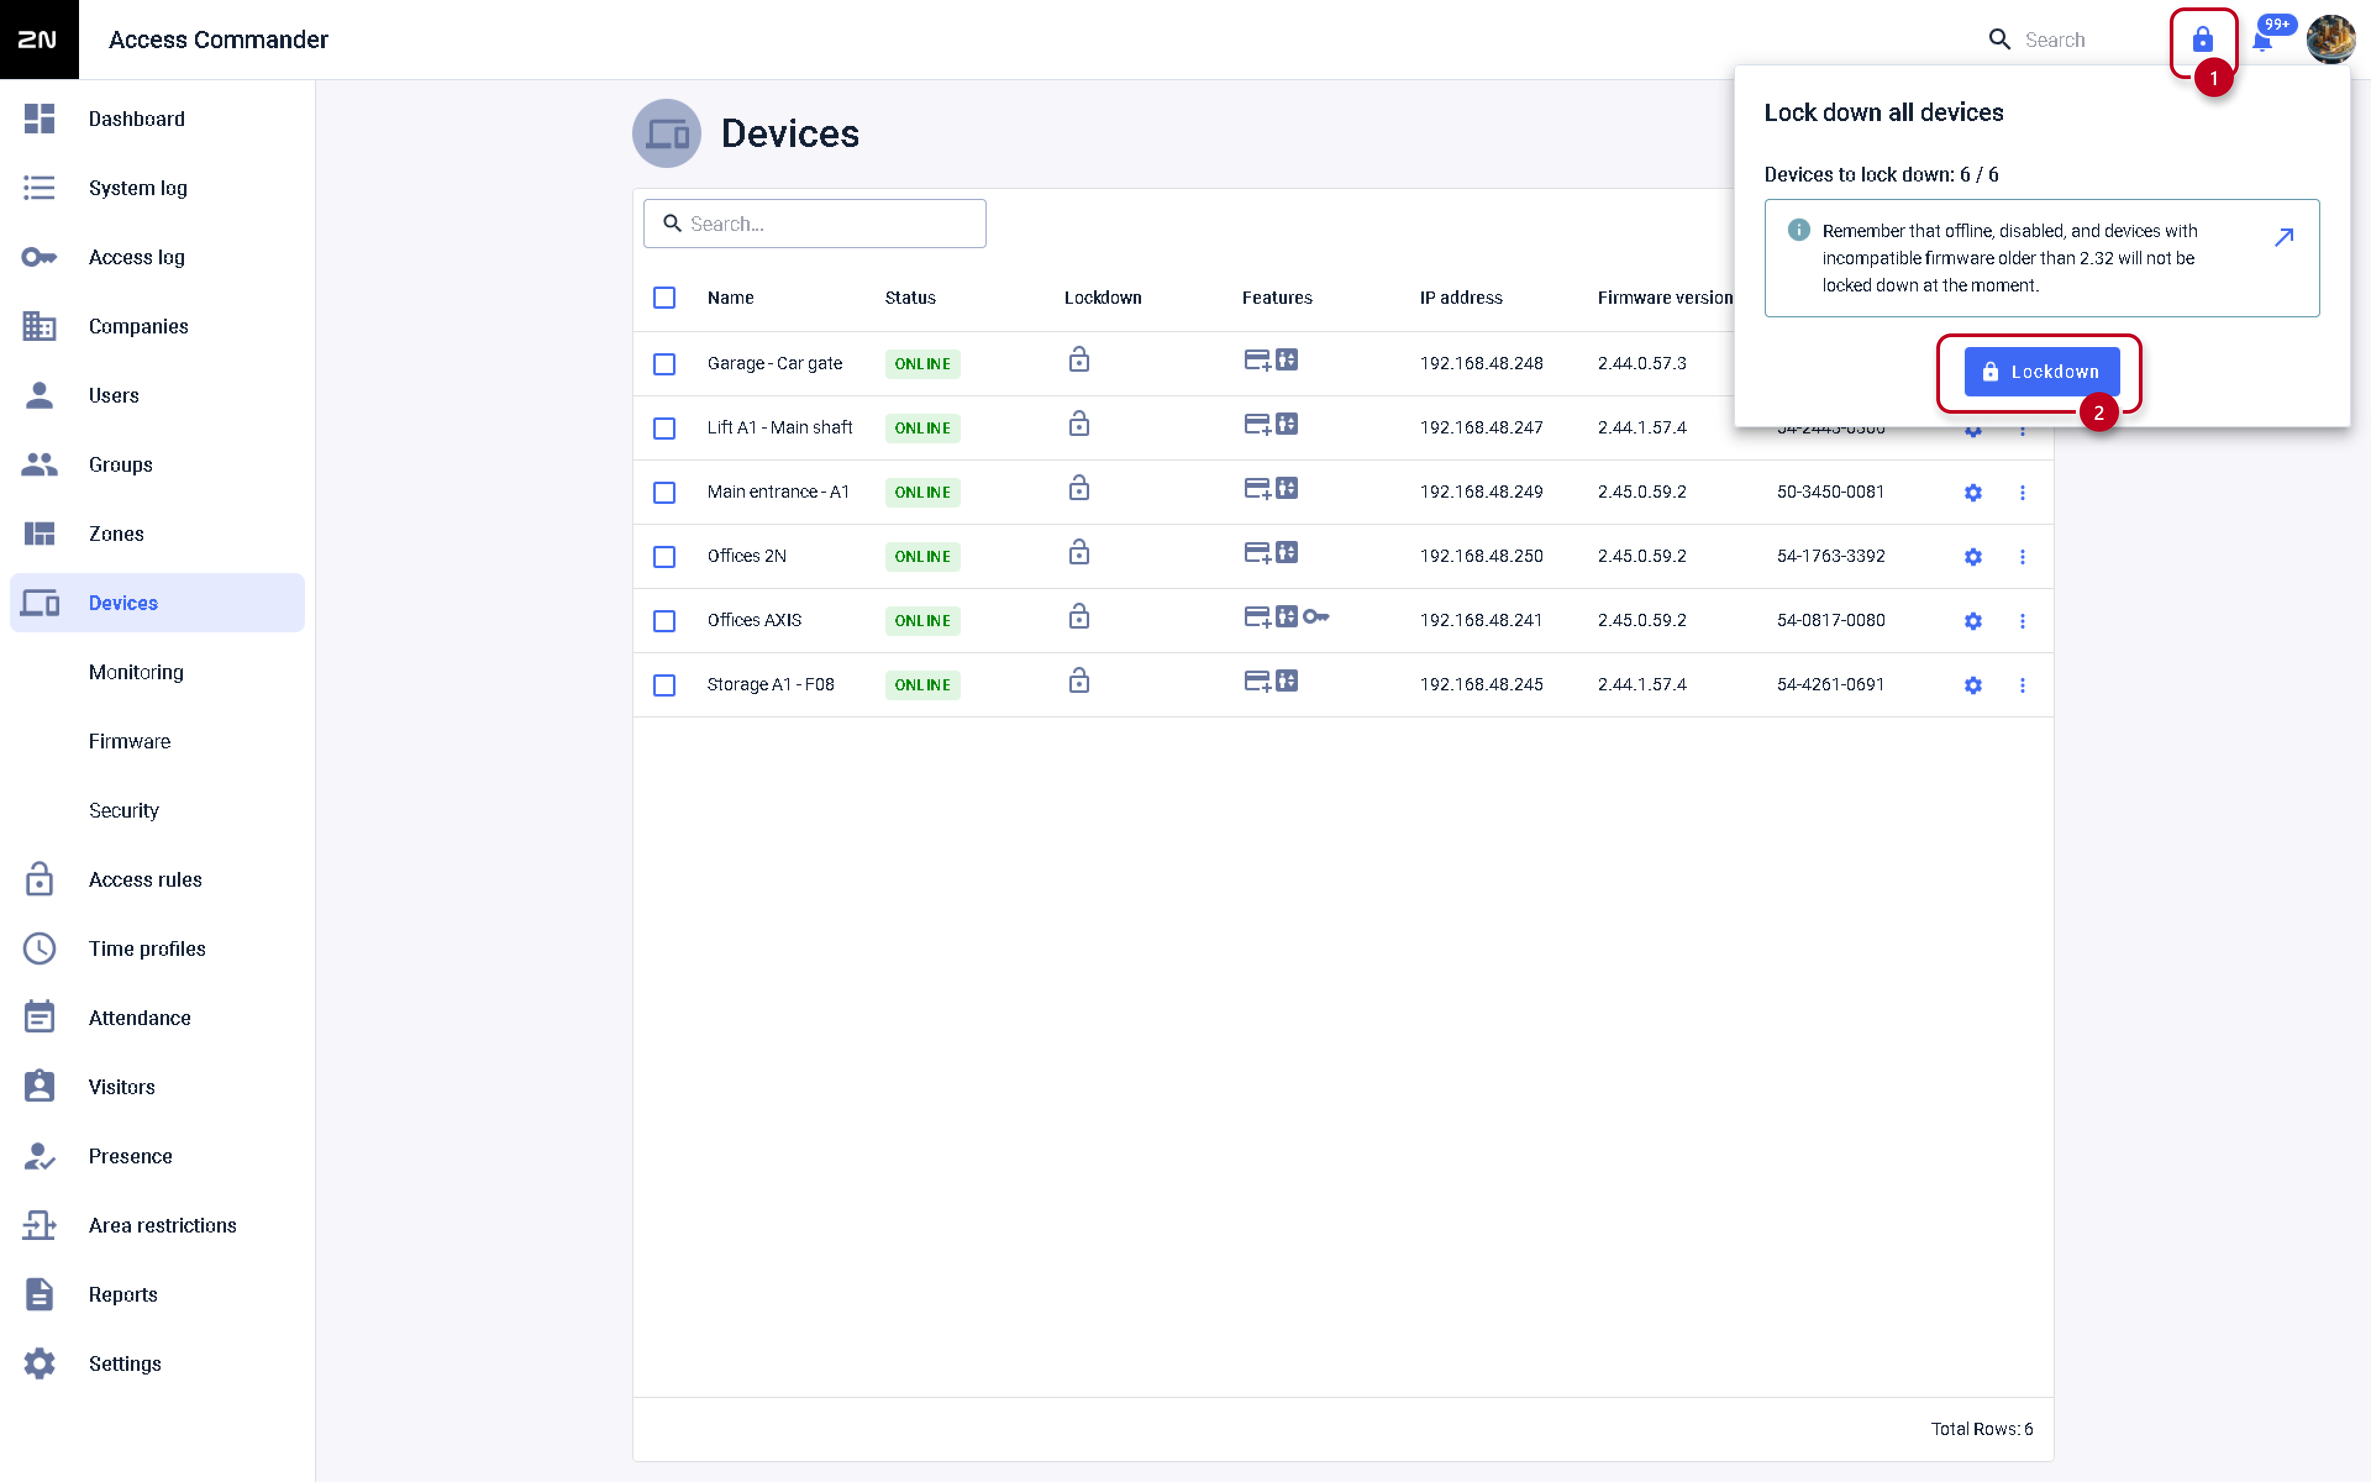
Task: Click firmware version 2.44.0.57.3
Action: click(x=1642, y=364)
